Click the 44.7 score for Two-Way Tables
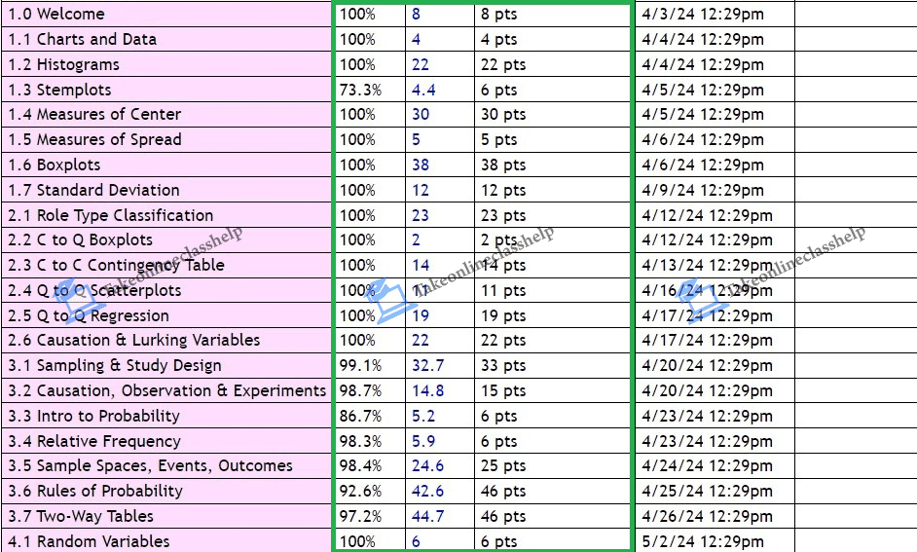 pyautogui.click(x=427, y=516)
